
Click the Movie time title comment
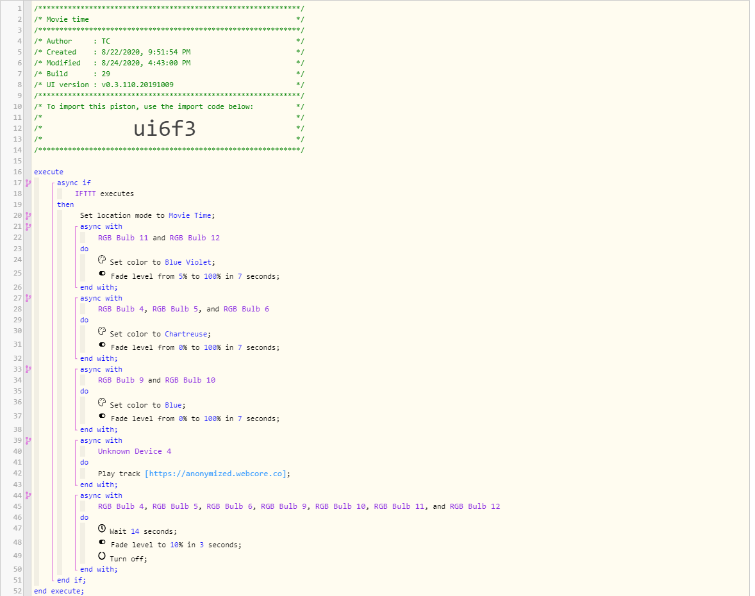pos(67,19)
